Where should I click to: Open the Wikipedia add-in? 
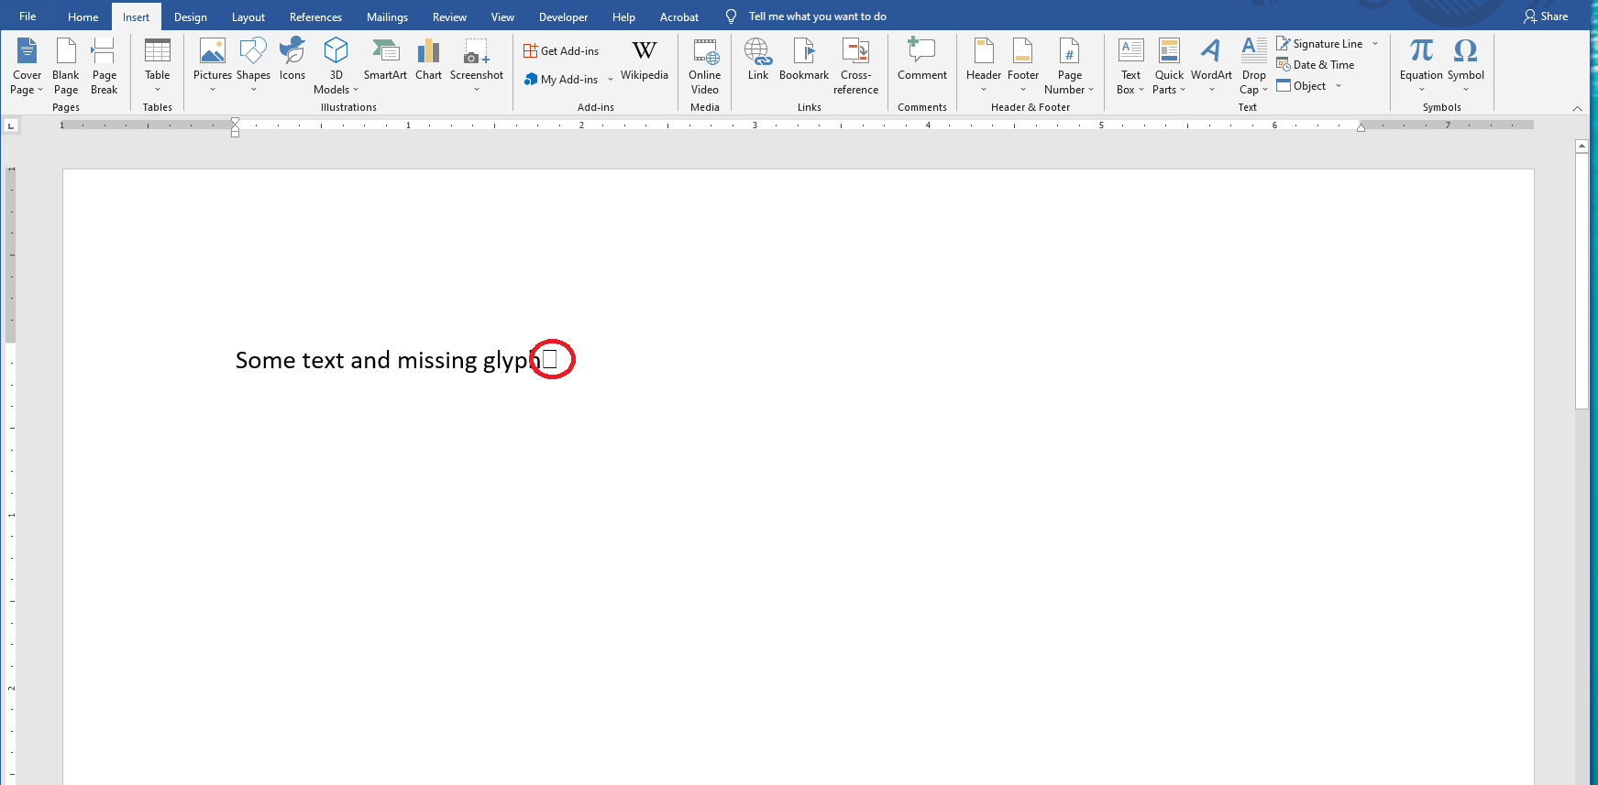(644, 60)
